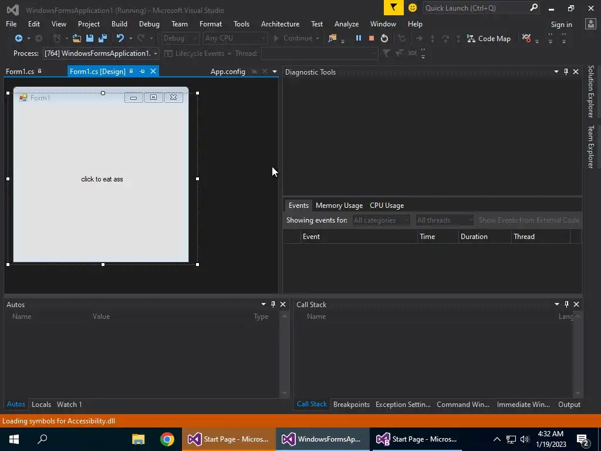
Task: Open the Autos window options dropdown
Action: pos(264,304)
